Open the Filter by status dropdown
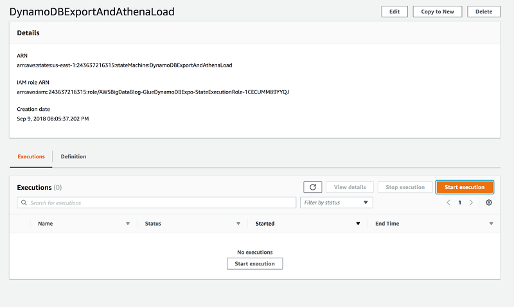 click(336, 203)
